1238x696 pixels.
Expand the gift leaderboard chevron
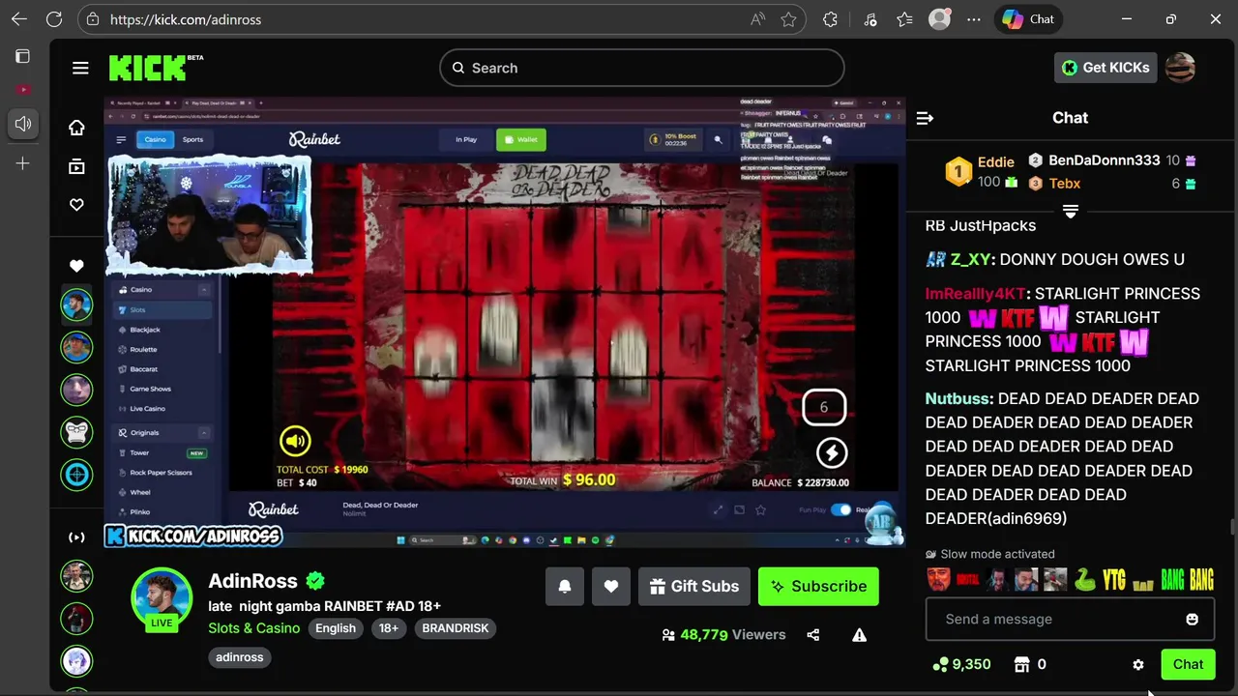pos(1070,212)
